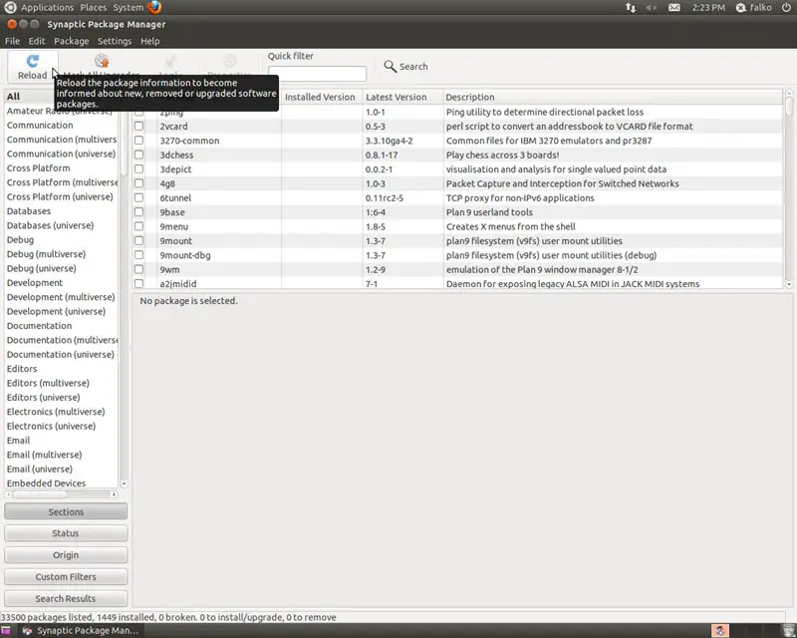Image resolution: width=797 pixels, height=638 pixels.
Task: Open the Places menu in top panel
Action: pyautogui.click(x=94, y=8)
